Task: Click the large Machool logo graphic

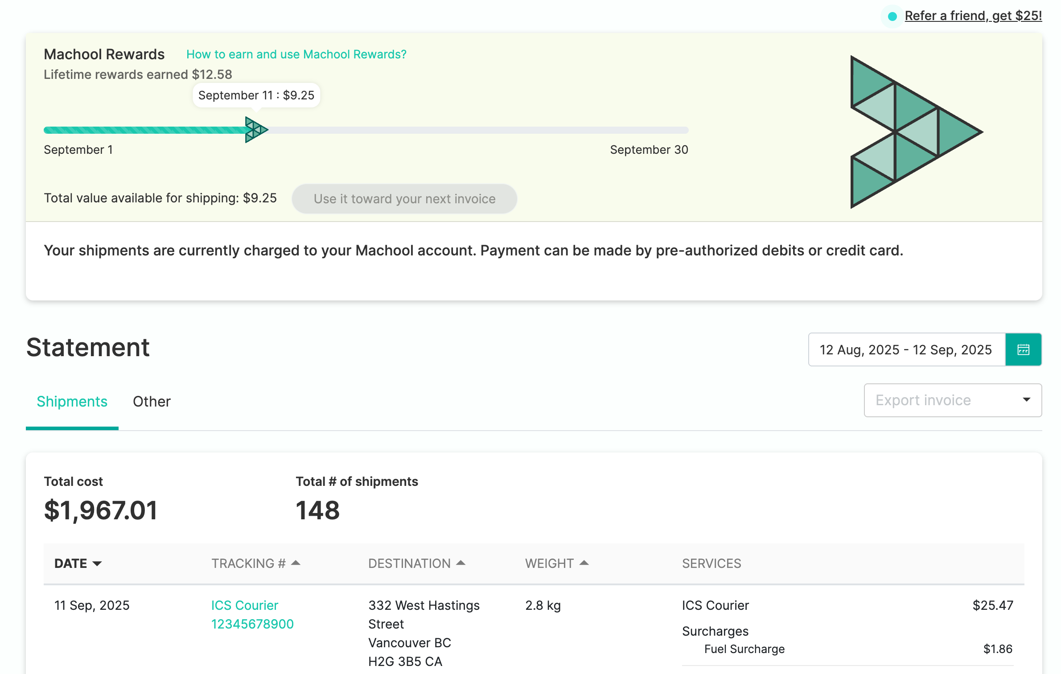Action: pyautogui.click(x=917, y=132)
